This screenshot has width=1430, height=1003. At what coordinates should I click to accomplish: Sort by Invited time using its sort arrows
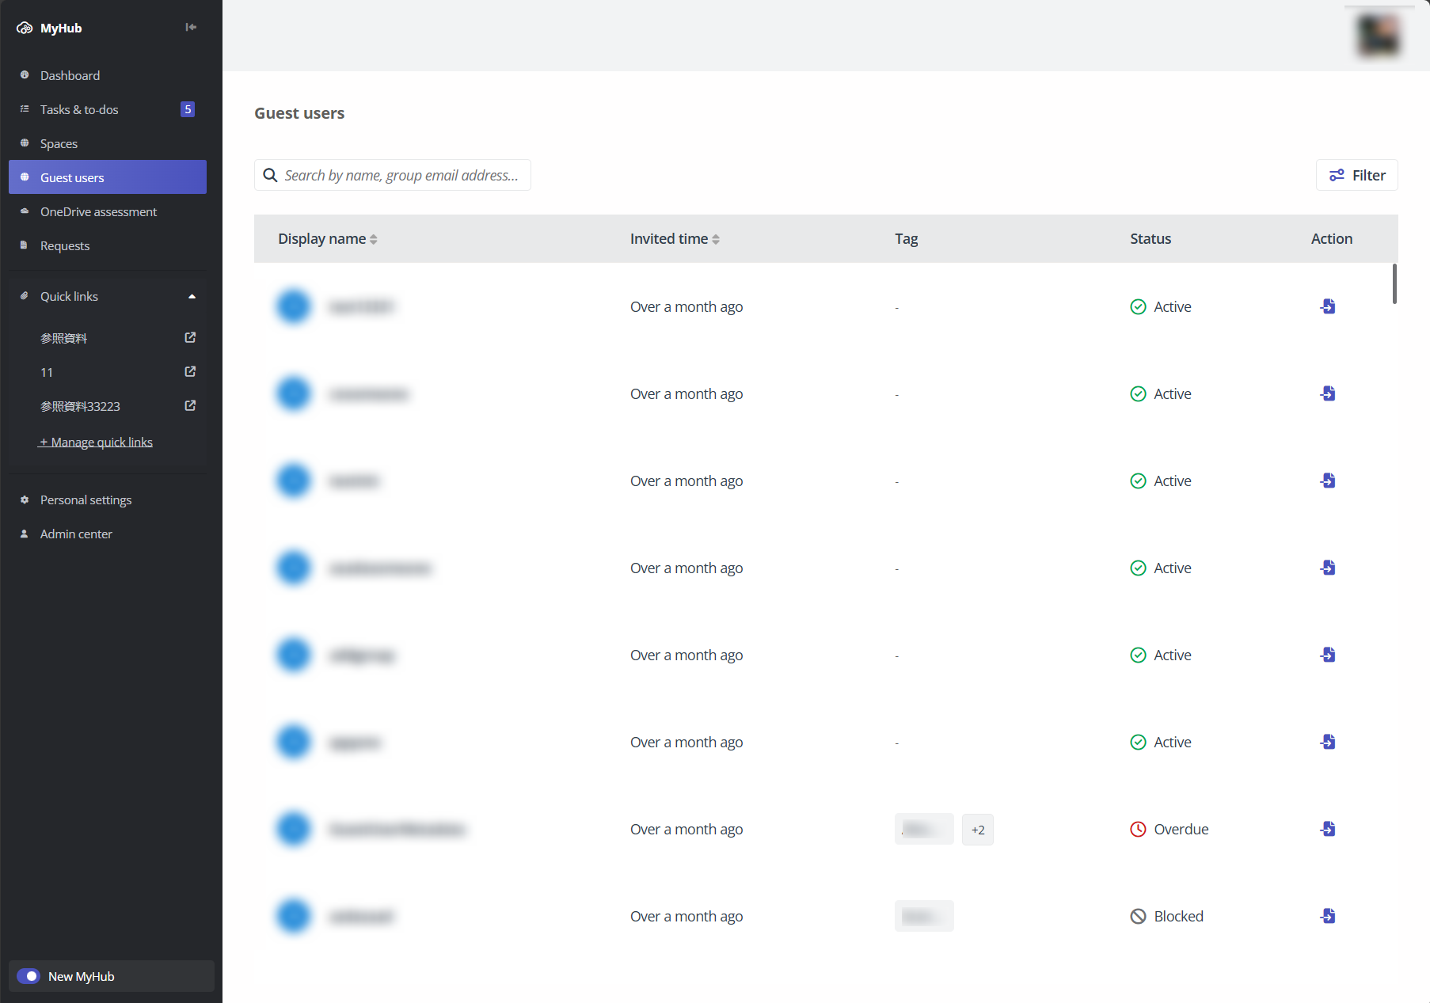(716, 238)
